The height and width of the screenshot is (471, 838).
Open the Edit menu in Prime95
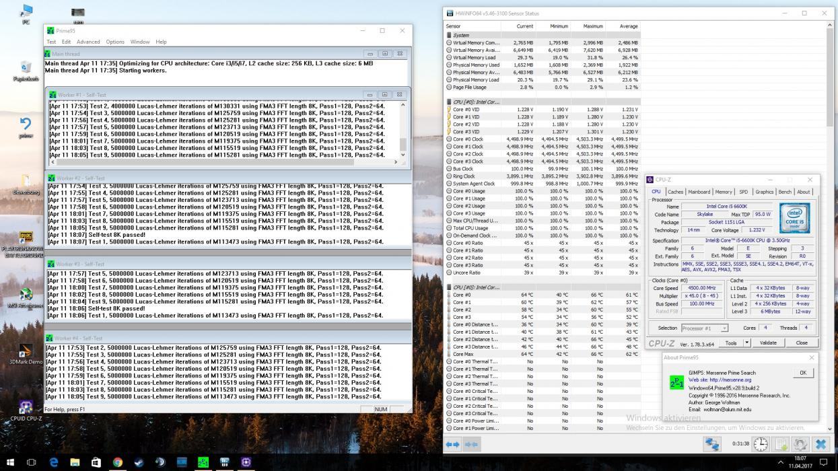click(67, 42)
